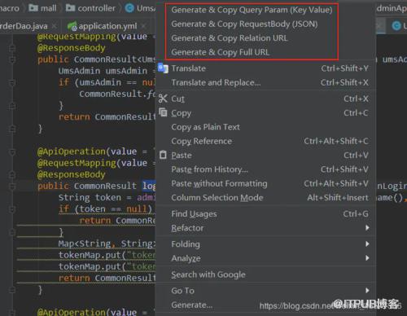The image size is (407, 316).
Task: Select Copy Reference
Action: coord(201,141)
